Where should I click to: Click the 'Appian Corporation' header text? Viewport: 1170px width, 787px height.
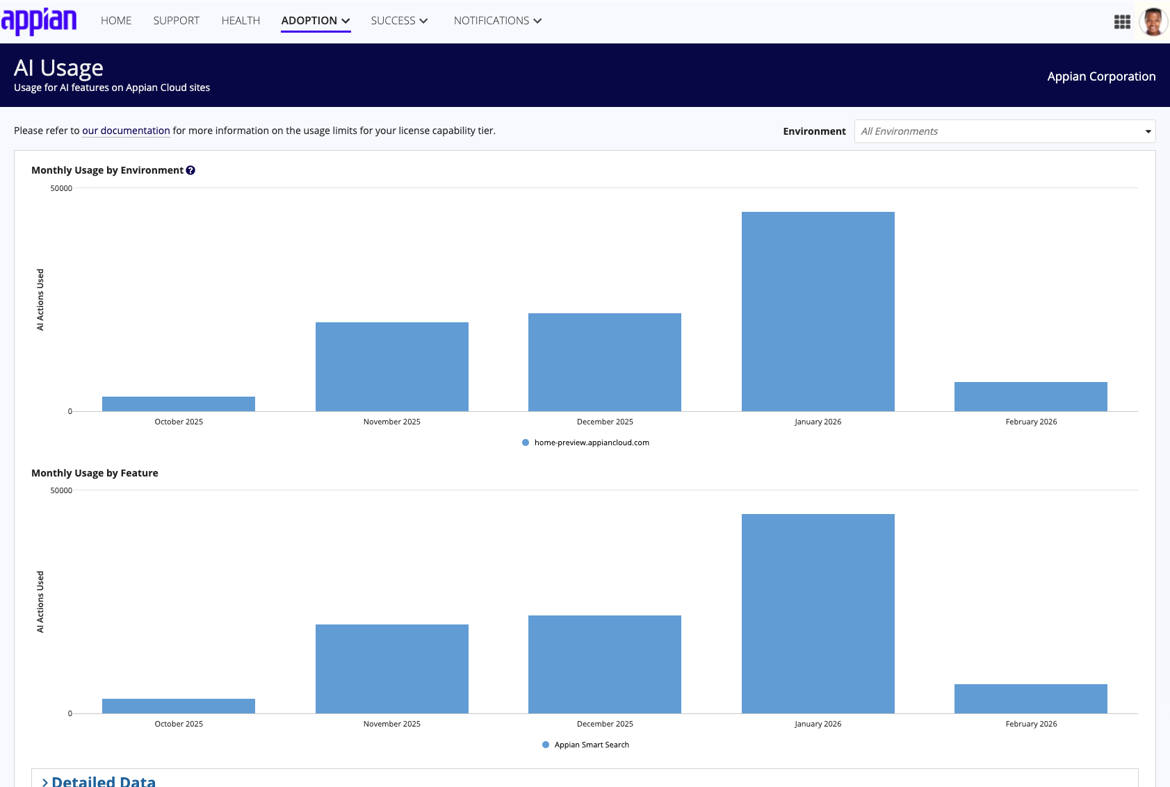click(x=1101, y=76)
